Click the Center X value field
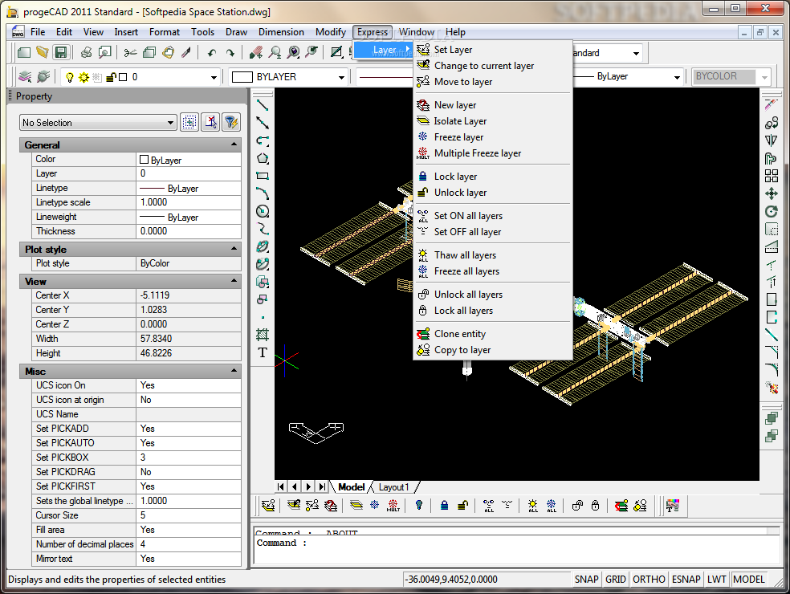The width and height of the screenshot is (790, 594). [189, 295]
